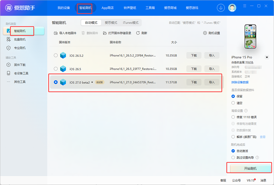The image size is (274, 185).
Task: Click 删除固件 trash icon
Action: tap(83, 33)
